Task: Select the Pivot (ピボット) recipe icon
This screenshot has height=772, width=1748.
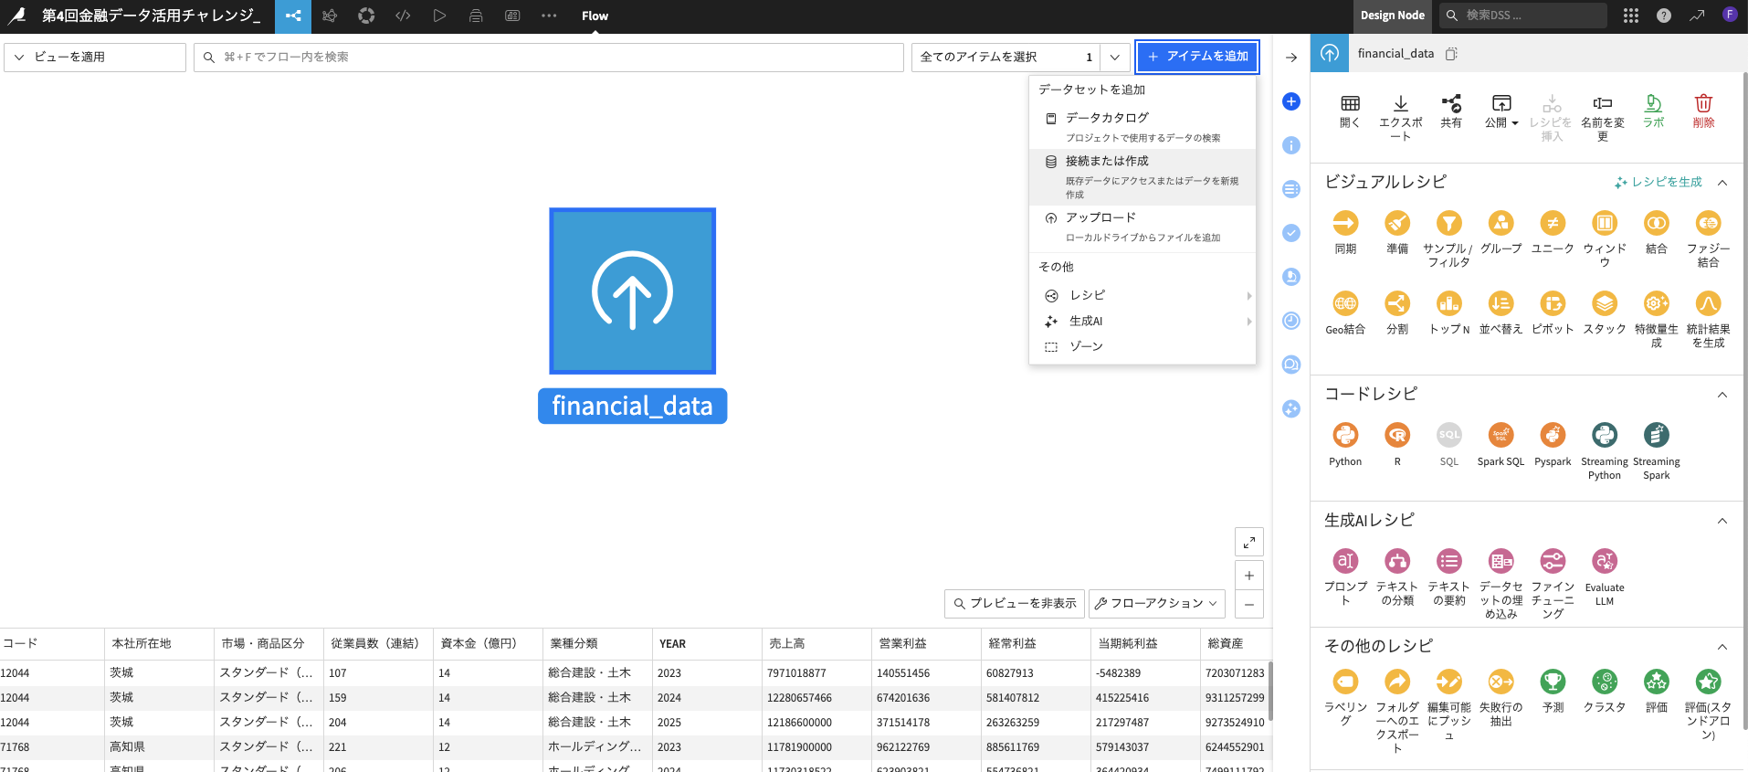Action: point(1553,303)
